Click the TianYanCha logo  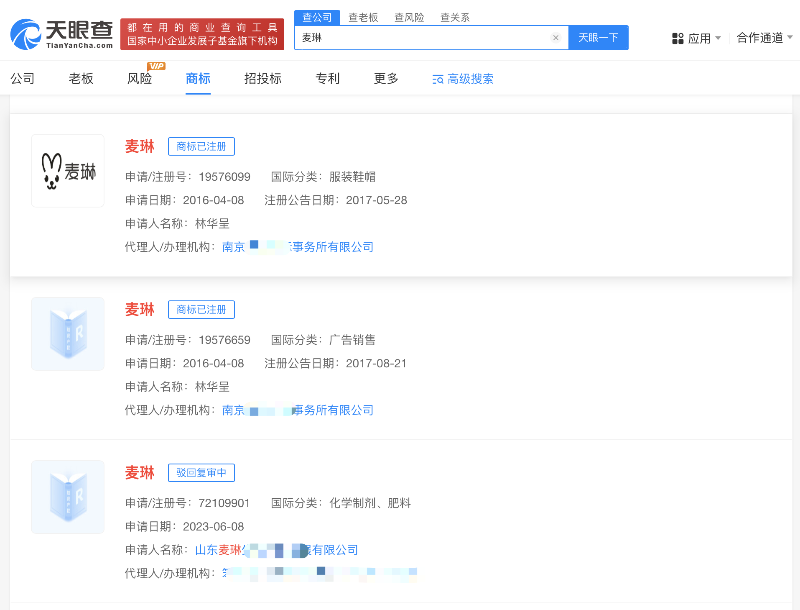coord(61,34)
